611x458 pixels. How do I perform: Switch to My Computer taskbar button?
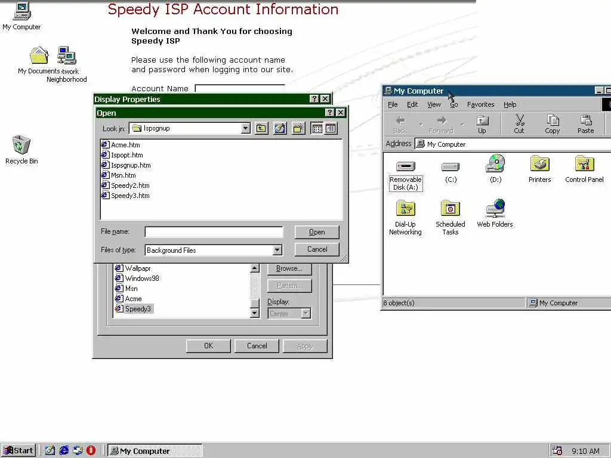point(155,451)
